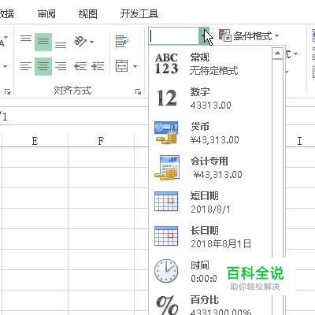315x315 pixels.
Task: Toggle center horizontal alignment
Action: [43, 66]
